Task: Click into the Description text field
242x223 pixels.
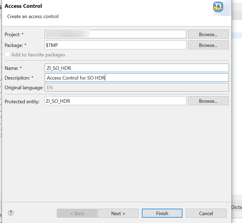Action: point(137,78)
